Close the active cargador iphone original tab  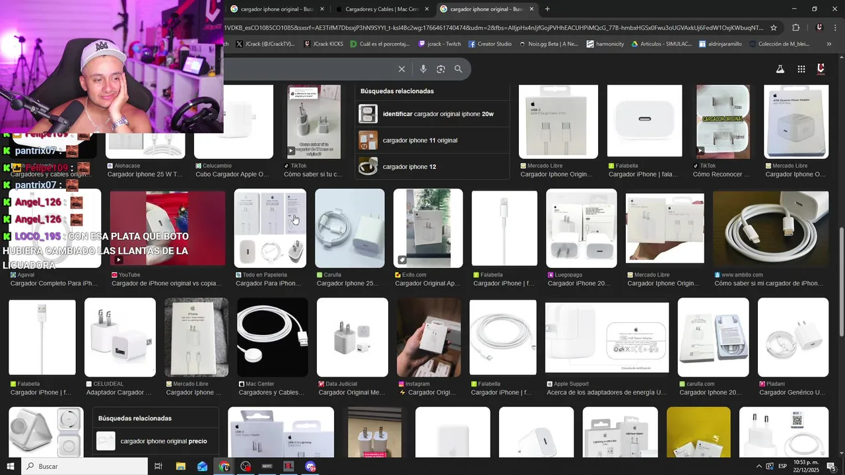tap(531, 9)
